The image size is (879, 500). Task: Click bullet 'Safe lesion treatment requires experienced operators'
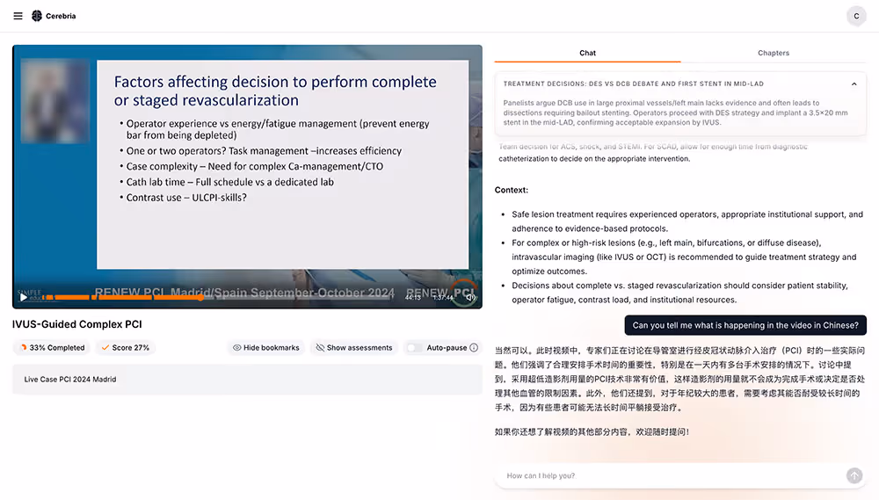[x=686, y=221]
